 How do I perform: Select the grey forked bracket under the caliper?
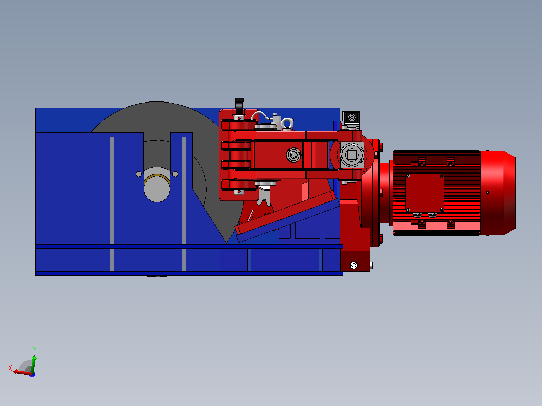coord(264,196)
